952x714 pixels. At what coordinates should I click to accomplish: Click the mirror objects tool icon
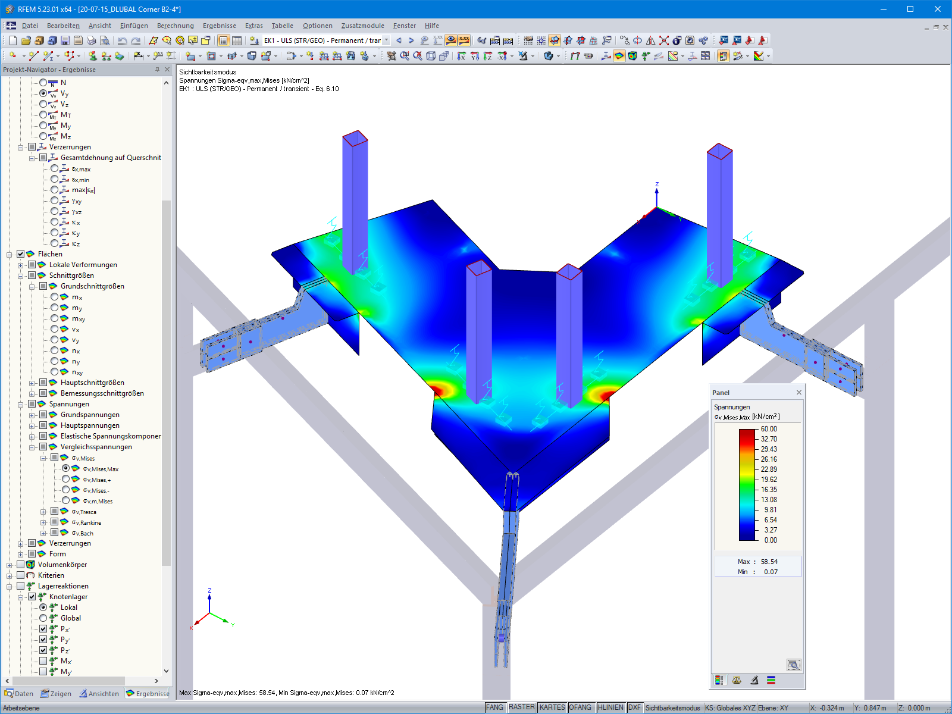pyautogui.click(x=651, y=40)
